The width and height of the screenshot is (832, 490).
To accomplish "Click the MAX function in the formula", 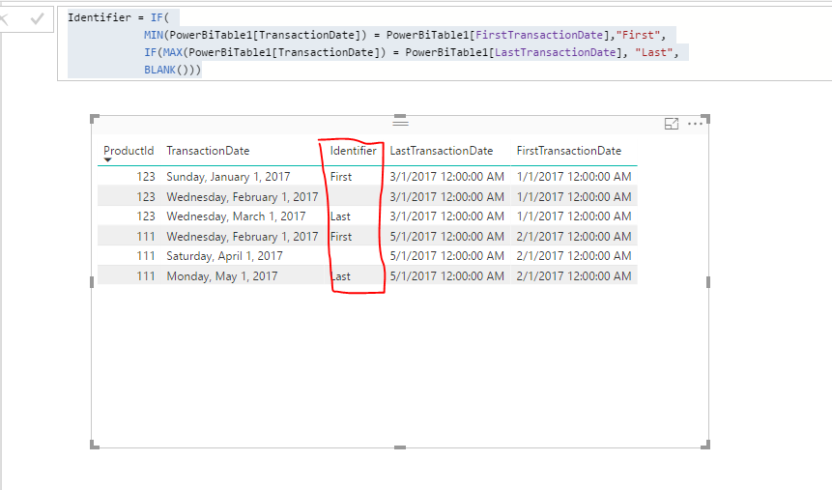I will point(172,52).
